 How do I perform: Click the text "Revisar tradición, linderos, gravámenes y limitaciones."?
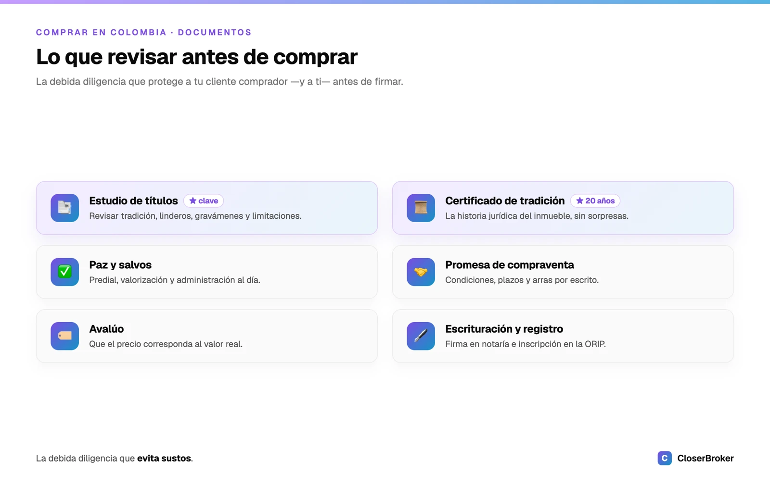tap(195, 216)
